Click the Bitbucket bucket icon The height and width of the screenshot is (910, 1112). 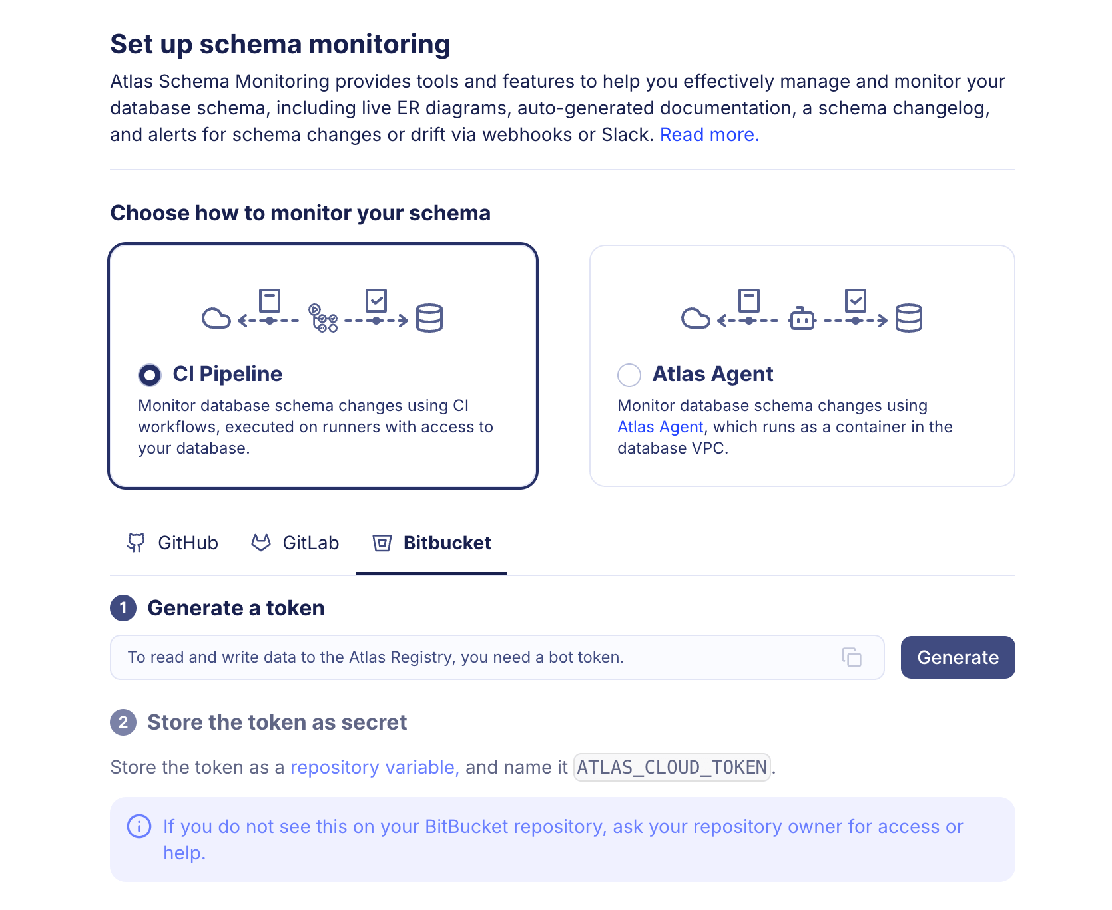pos(382,543)
